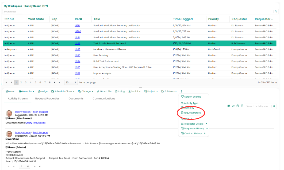
Task: Sort by the Status column header
Action: pyautogui.click(x=9, y=19)
